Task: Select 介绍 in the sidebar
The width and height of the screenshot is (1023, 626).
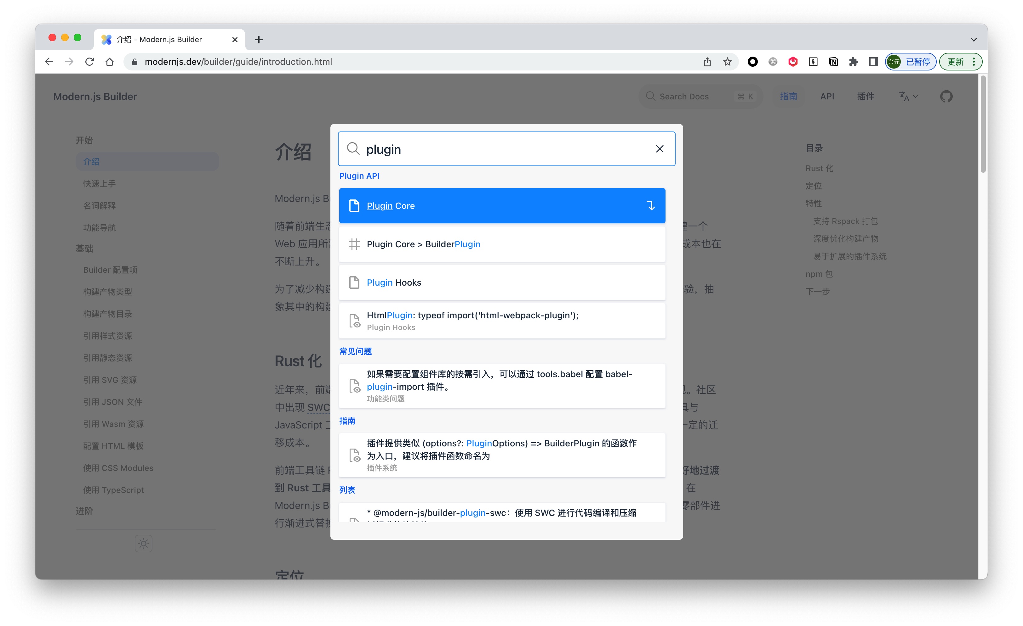Action: pyautogui.click(x=147, y=161)
